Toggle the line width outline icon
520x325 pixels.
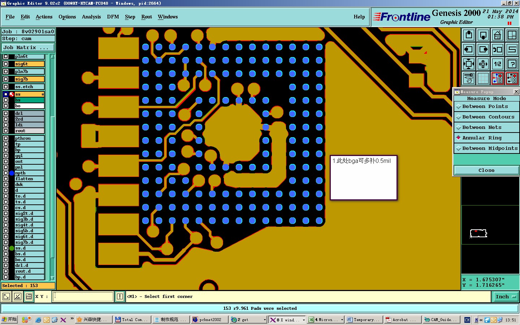(x=512, y=49)
